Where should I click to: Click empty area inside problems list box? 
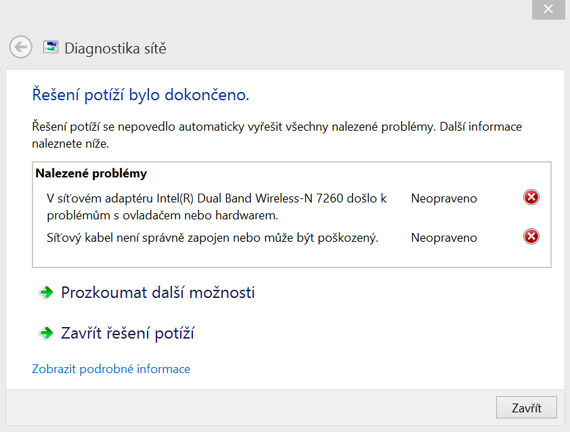pyautogui.click(x=291, y=257)
